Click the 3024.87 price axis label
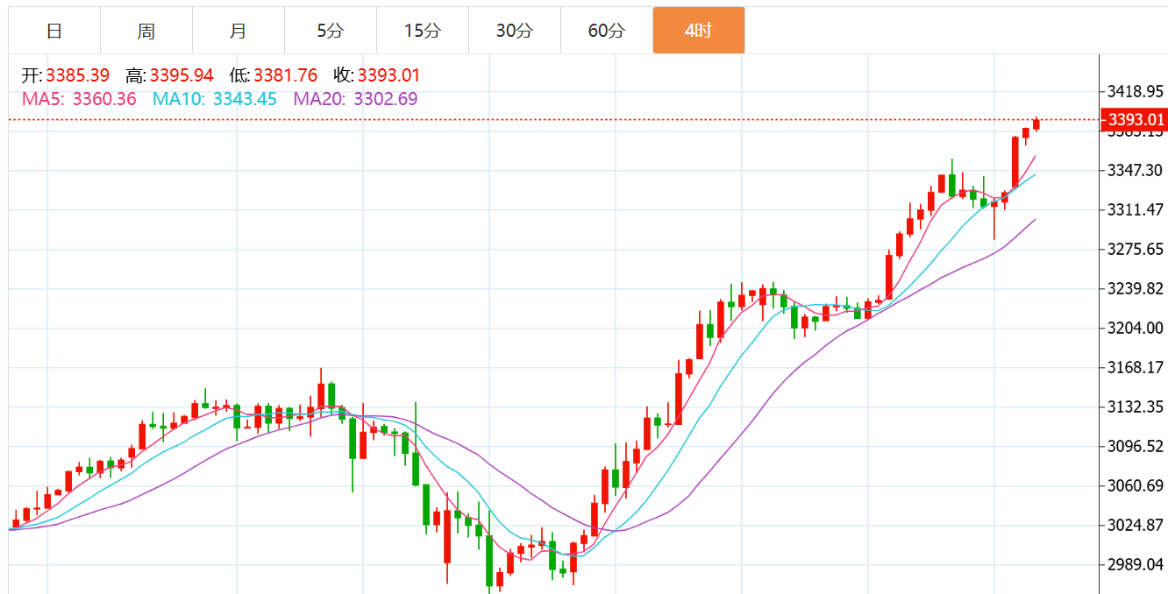Image resolution: width=1168 pixels, height=594 pixels. click(1136, 525)
